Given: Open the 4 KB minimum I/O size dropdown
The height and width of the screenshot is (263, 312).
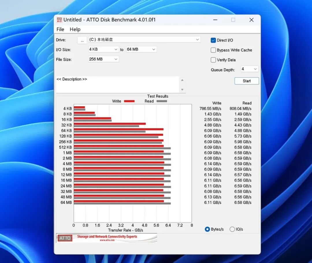Looking at the screenshot, I should click(x=103, y=49).
